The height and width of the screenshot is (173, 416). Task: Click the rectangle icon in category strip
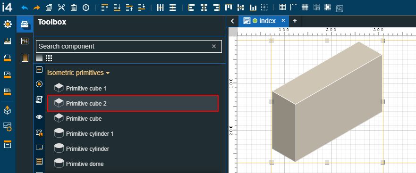click(39, 147)
